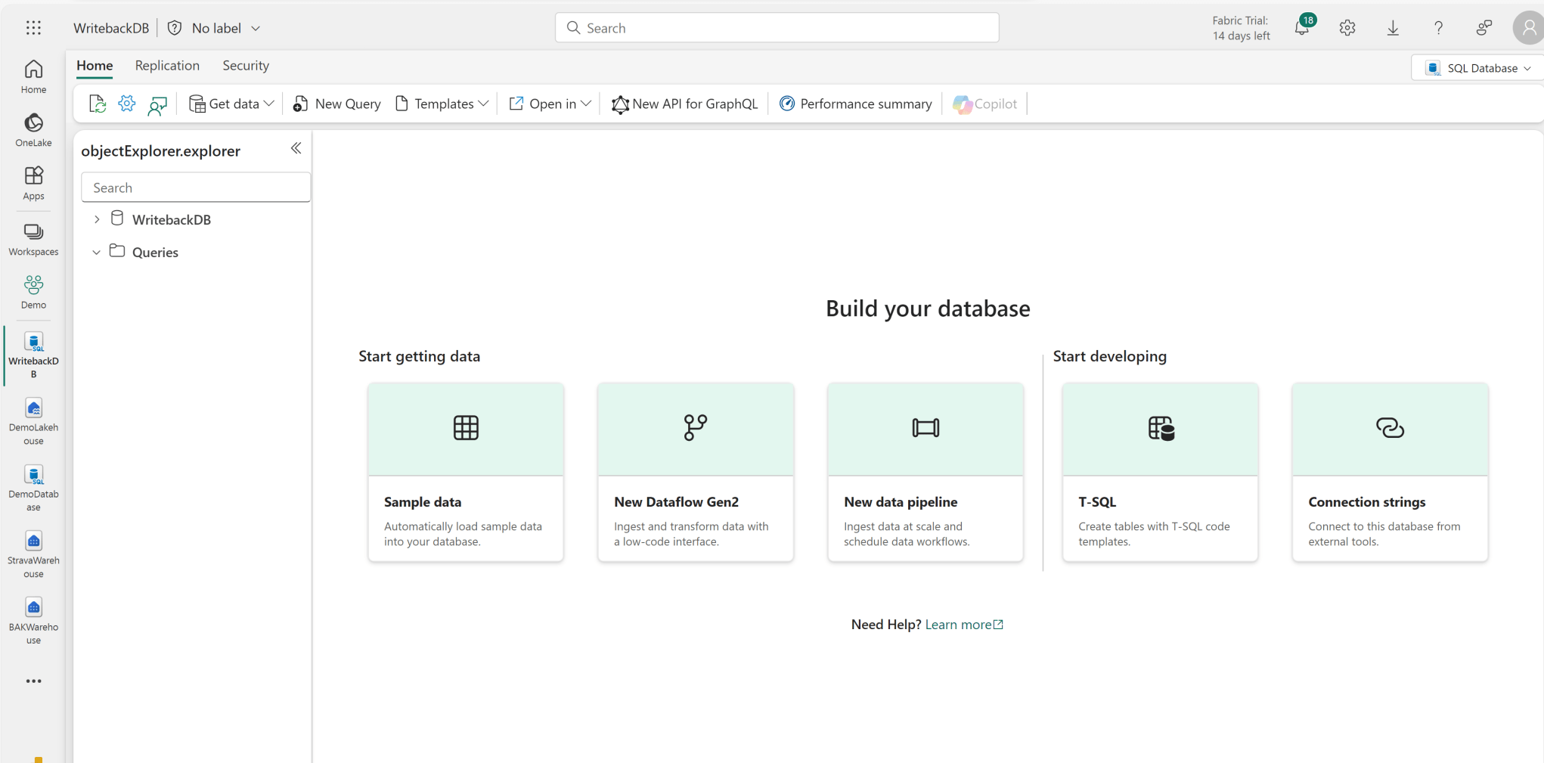Open the Get data dropdown
1544x763 pixels.
point(231,104)
